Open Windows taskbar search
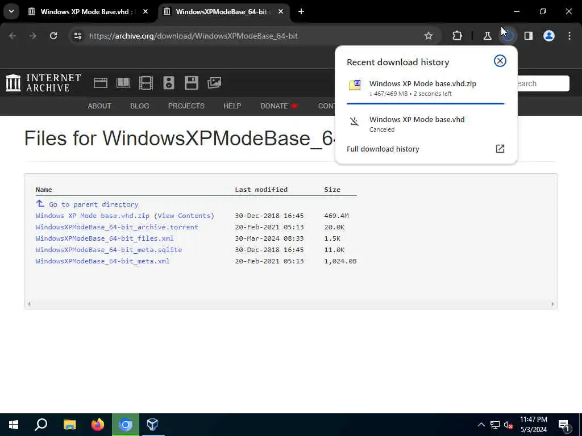Image resolution: width=582 pixels, height=436 pixels. pyautogui.click(x=41, y=425)
